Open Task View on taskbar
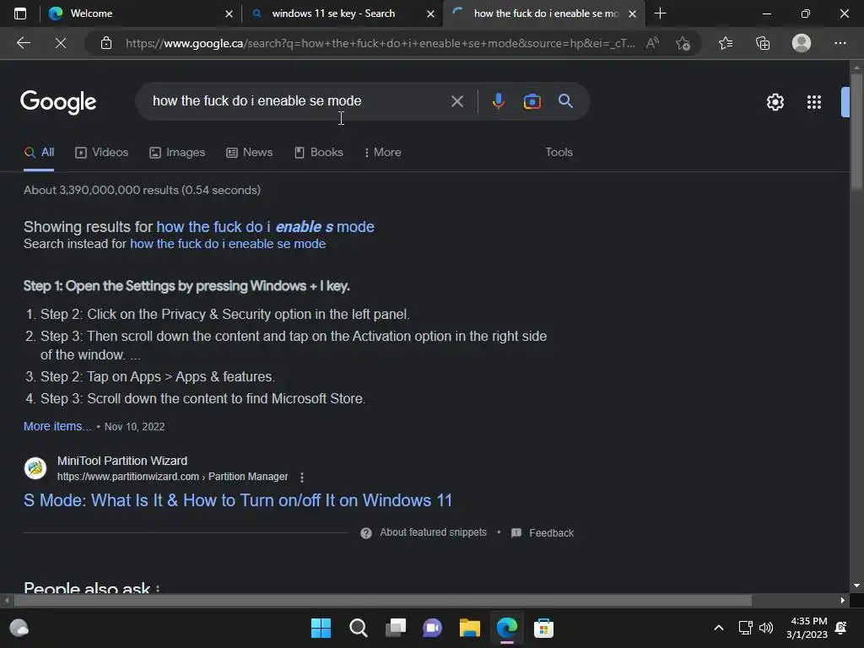864x648 pixels. coord(395,628)
